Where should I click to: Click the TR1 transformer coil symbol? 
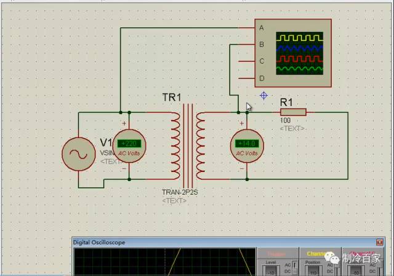[x=188, y=146]
